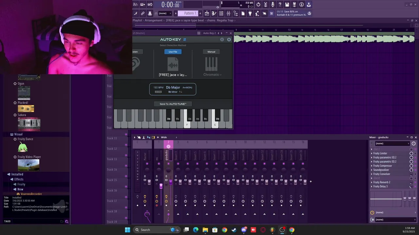Click the metronome countdown 3.2 icon
Image resolution: width=419 pixels, height=235 pixels.
(x=136, y=5)
